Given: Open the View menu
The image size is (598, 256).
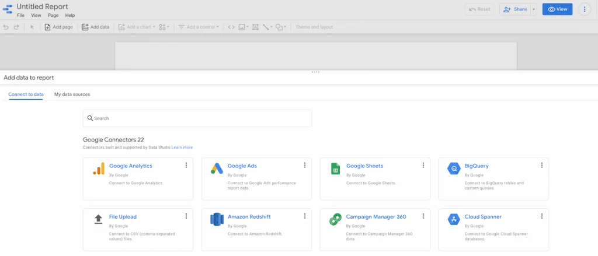Looking at the screenshot, I should [x=36, y=16].
